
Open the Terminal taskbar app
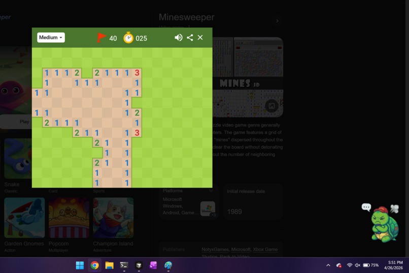click(124, 265)
